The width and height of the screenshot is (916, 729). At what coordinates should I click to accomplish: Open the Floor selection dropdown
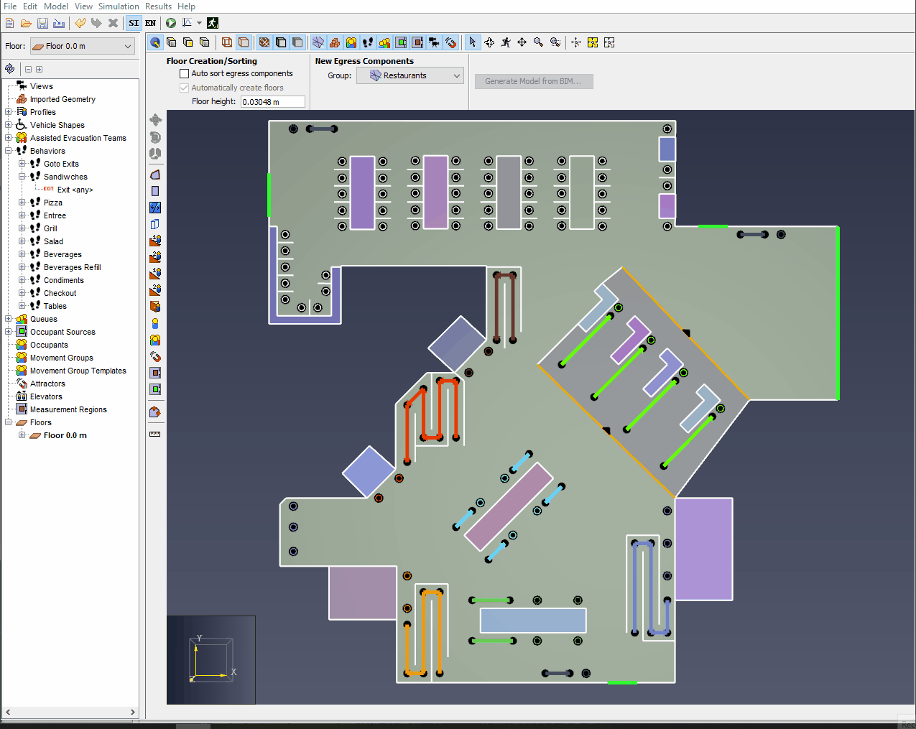83,46
